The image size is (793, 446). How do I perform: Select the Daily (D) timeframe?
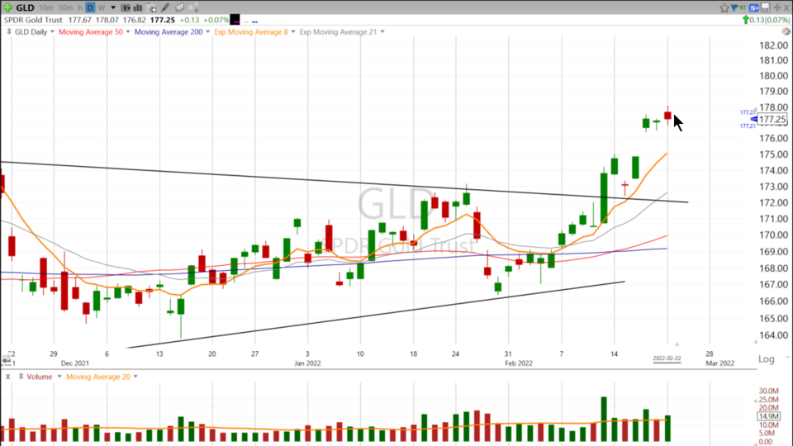pos(90,7)
